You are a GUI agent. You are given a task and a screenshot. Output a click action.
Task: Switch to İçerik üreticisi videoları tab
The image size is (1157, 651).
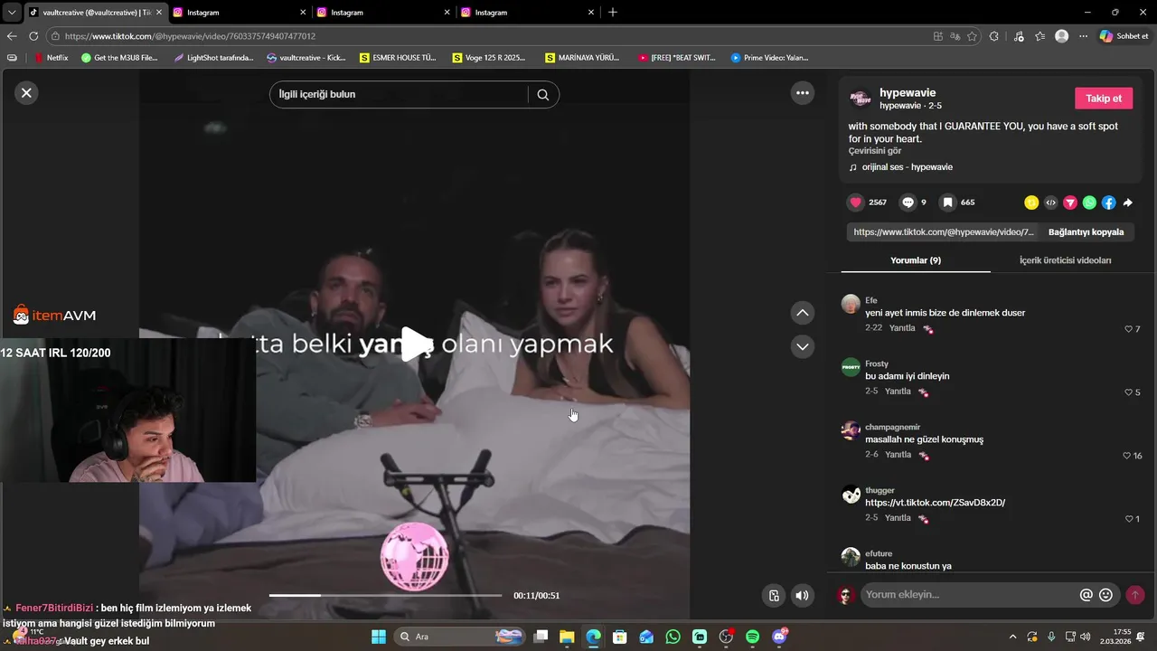pos(1065,260)
